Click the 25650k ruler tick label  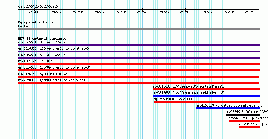56,12
